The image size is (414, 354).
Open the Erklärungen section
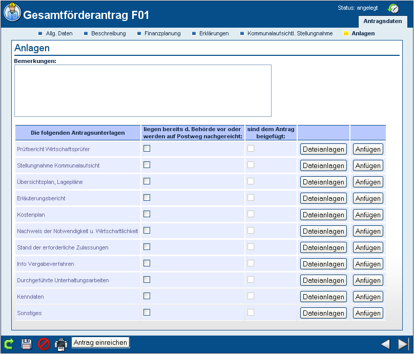214,33
